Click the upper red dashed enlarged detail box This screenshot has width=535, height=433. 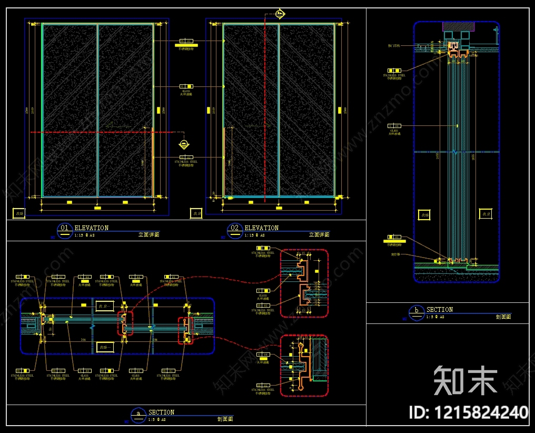point(304,283)
